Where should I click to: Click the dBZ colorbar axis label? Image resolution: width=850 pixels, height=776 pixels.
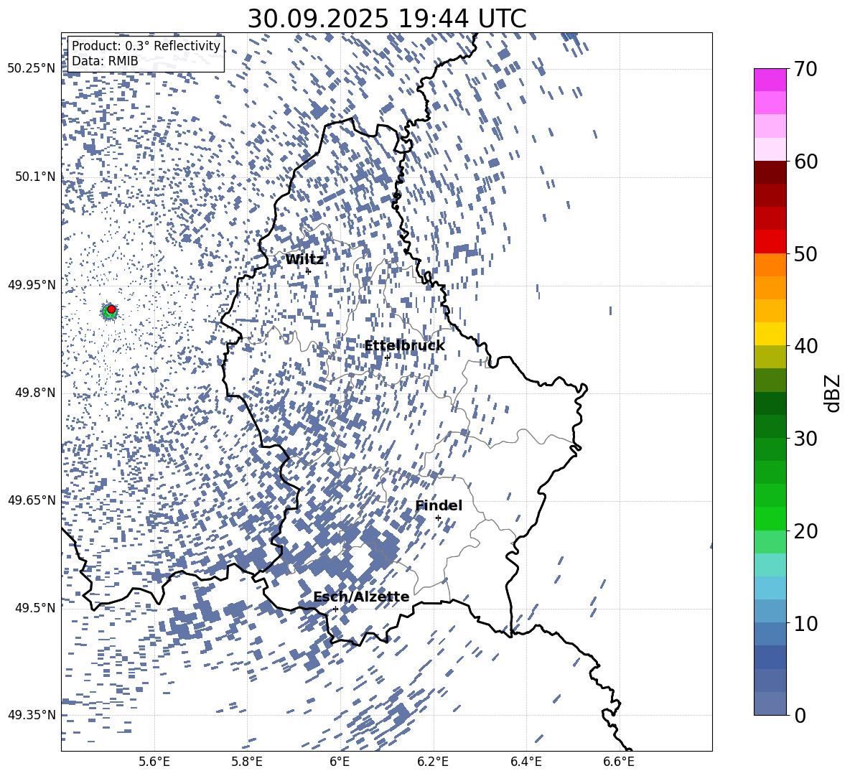[833, 393]
